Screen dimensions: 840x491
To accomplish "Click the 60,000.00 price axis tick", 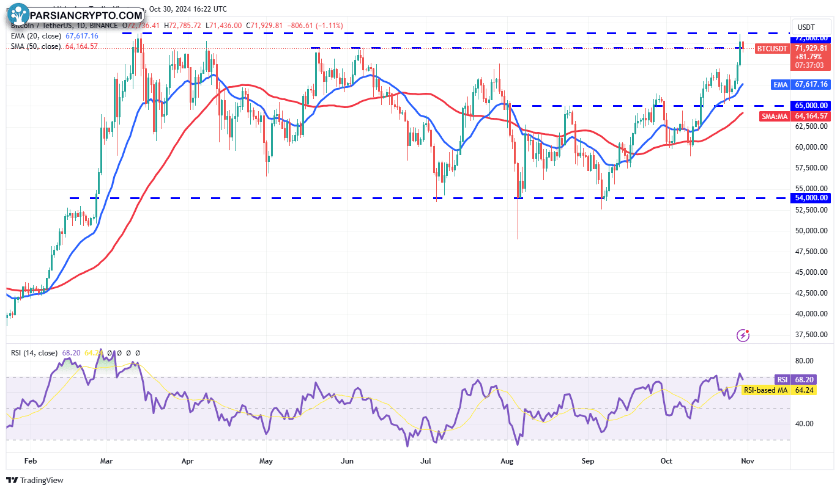I will (x=811, y=147).
